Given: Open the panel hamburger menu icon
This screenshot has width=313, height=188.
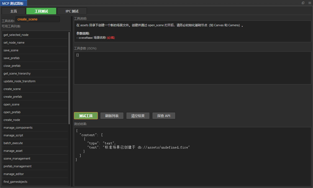Looking at the screenshot, I should pyautogui.click(x=310, y=3).
